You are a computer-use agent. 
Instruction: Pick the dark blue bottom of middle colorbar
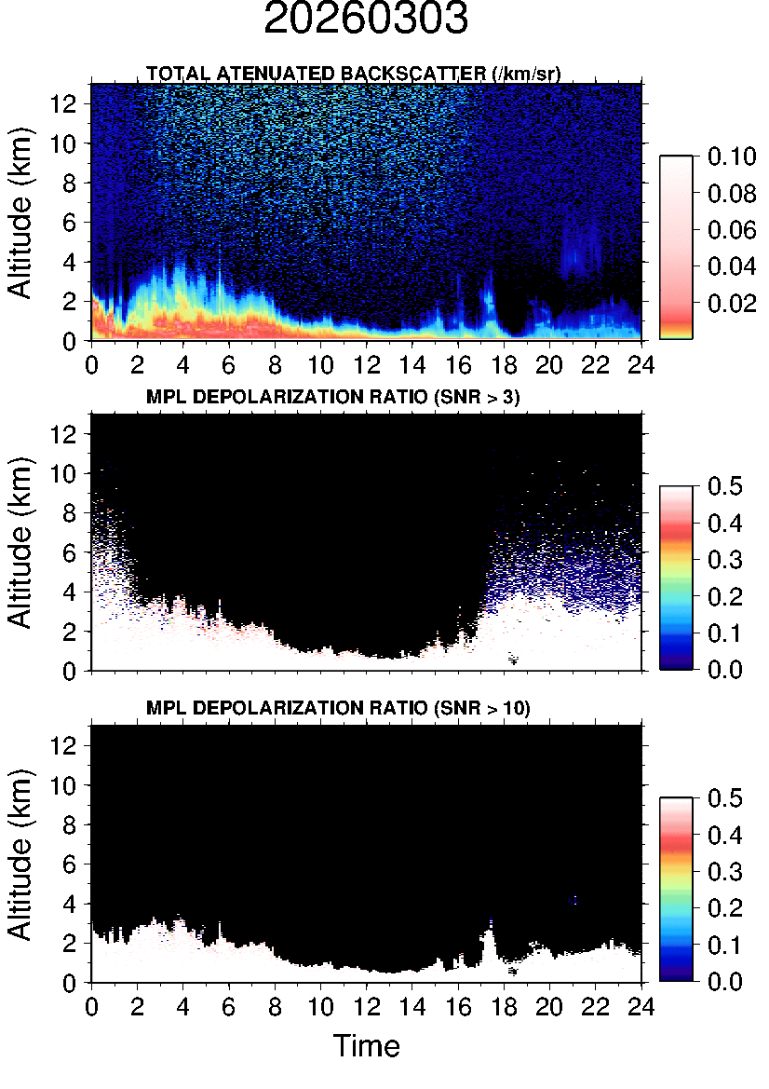pyautogui.click(x=676, y=660)
